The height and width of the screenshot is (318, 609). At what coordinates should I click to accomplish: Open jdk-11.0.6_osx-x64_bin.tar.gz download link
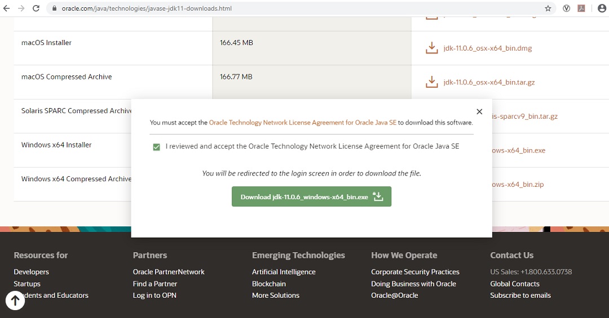pyautogui.click(x=489, y=82)
